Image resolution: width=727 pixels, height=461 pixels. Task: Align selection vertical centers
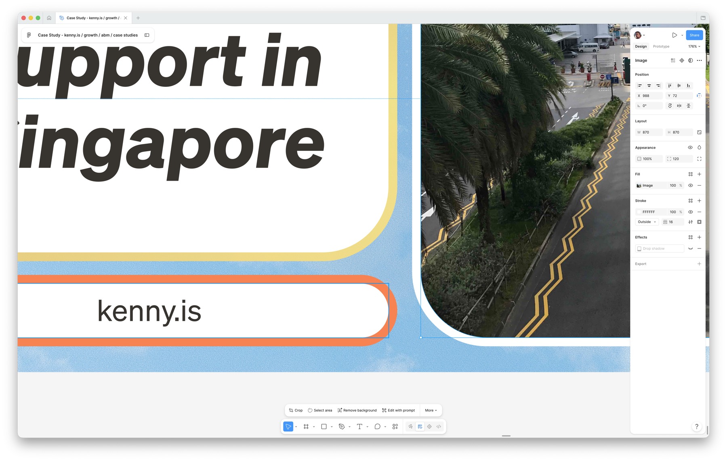[x=679, y=86]
